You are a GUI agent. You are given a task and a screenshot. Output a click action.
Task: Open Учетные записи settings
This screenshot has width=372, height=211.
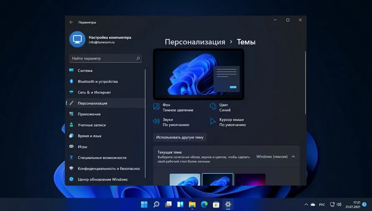coord(105,125)
